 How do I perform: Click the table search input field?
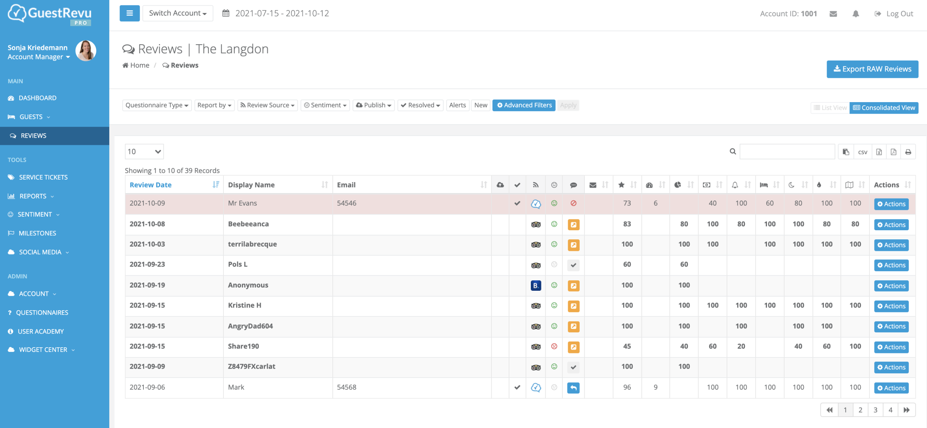tap(787, 151)
